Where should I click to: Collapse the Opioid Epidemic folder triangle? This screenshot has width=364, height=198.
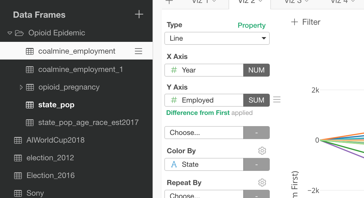pos(10,33)
